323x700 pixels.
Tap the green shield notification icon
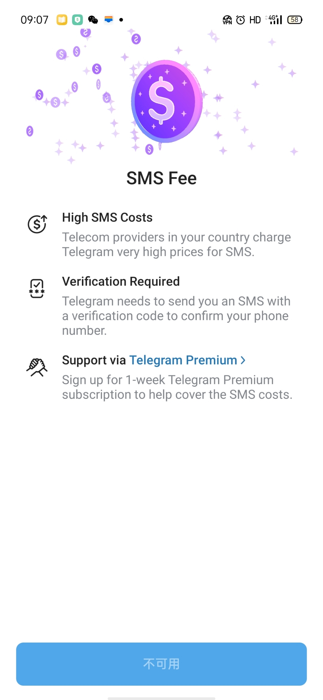click(78, 20)
